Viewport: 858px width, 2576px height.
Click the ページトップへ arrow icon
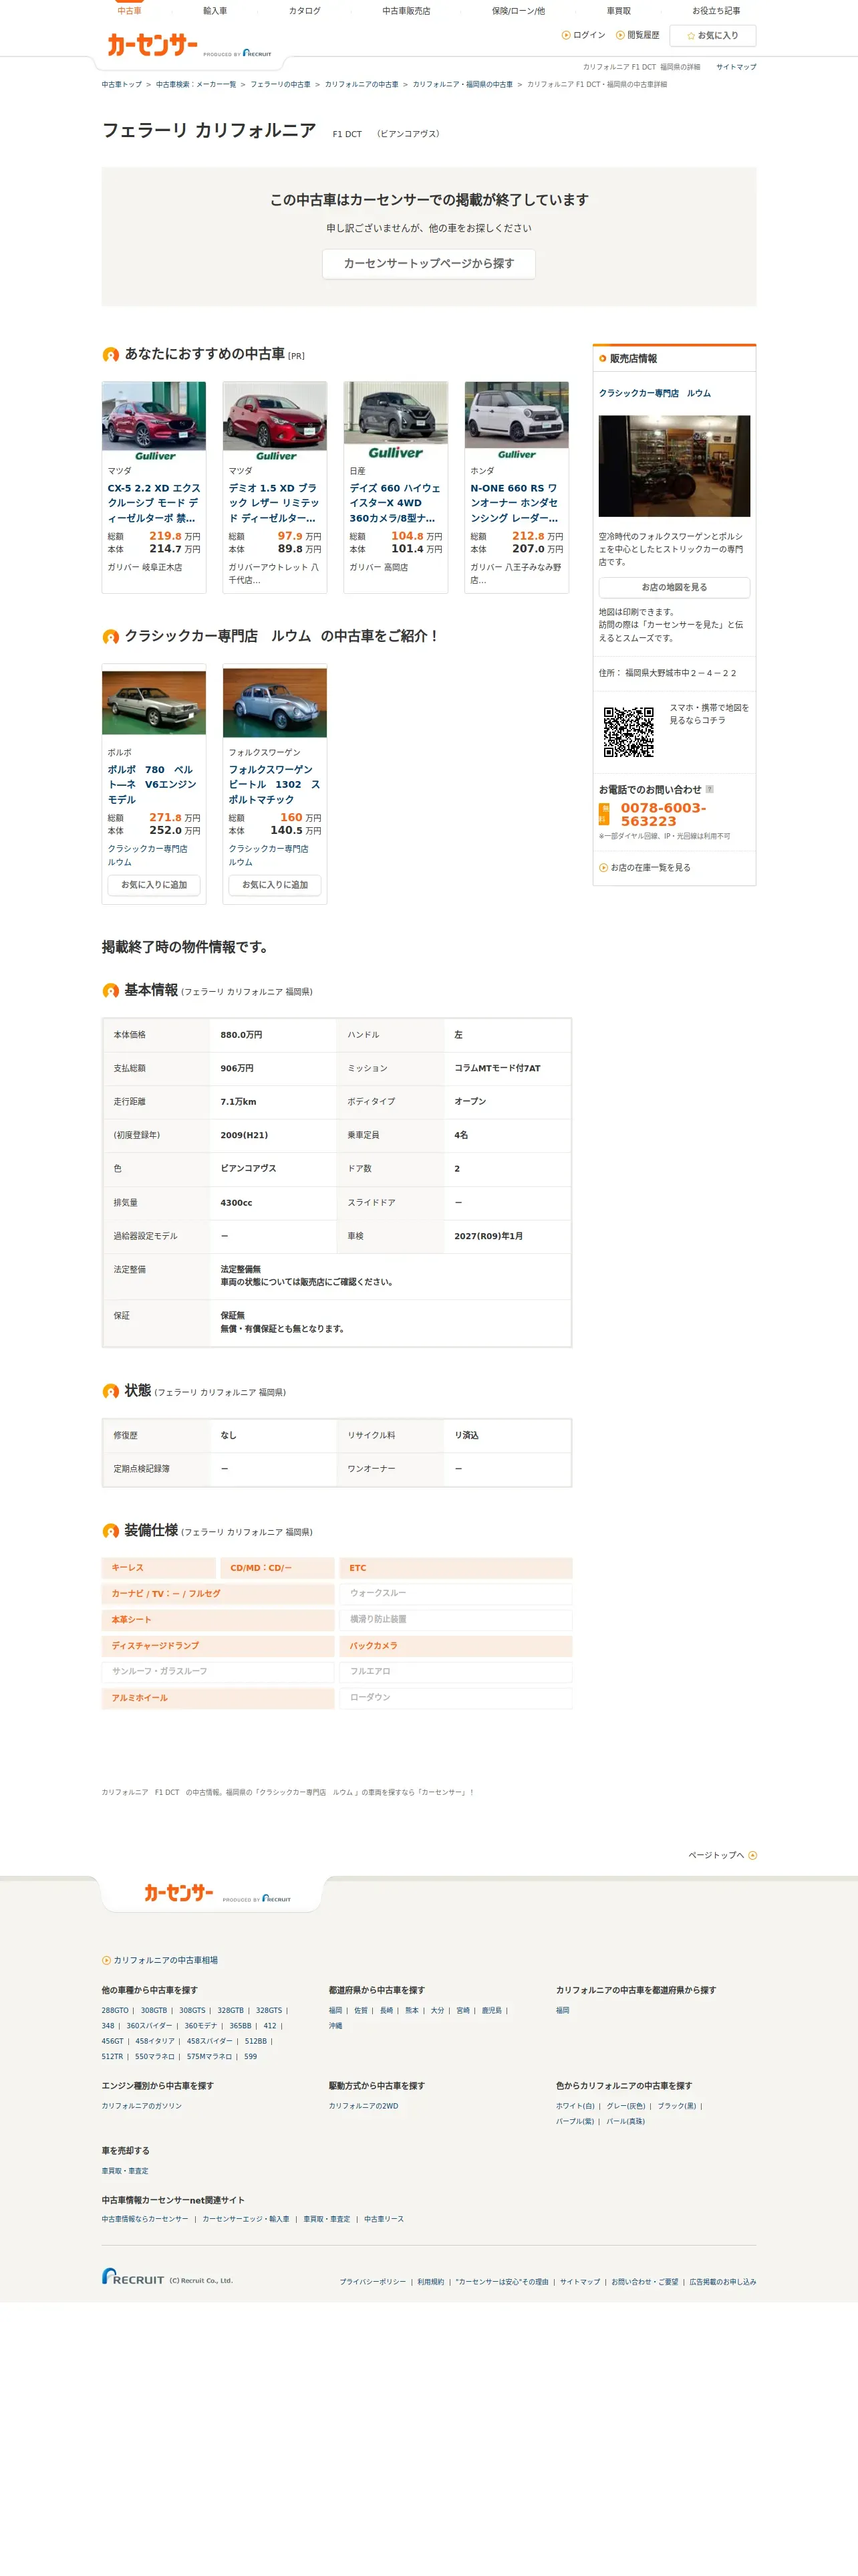(x=752, y=1855)
